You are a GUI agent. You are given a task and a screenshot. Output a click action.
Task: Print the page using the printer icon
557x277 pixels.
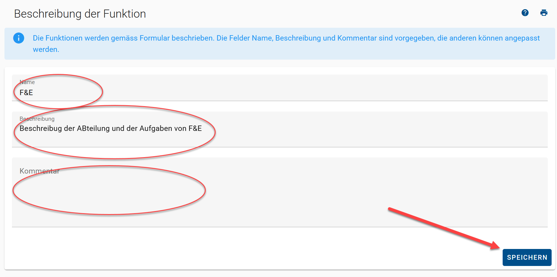click(x=544, y=13)
